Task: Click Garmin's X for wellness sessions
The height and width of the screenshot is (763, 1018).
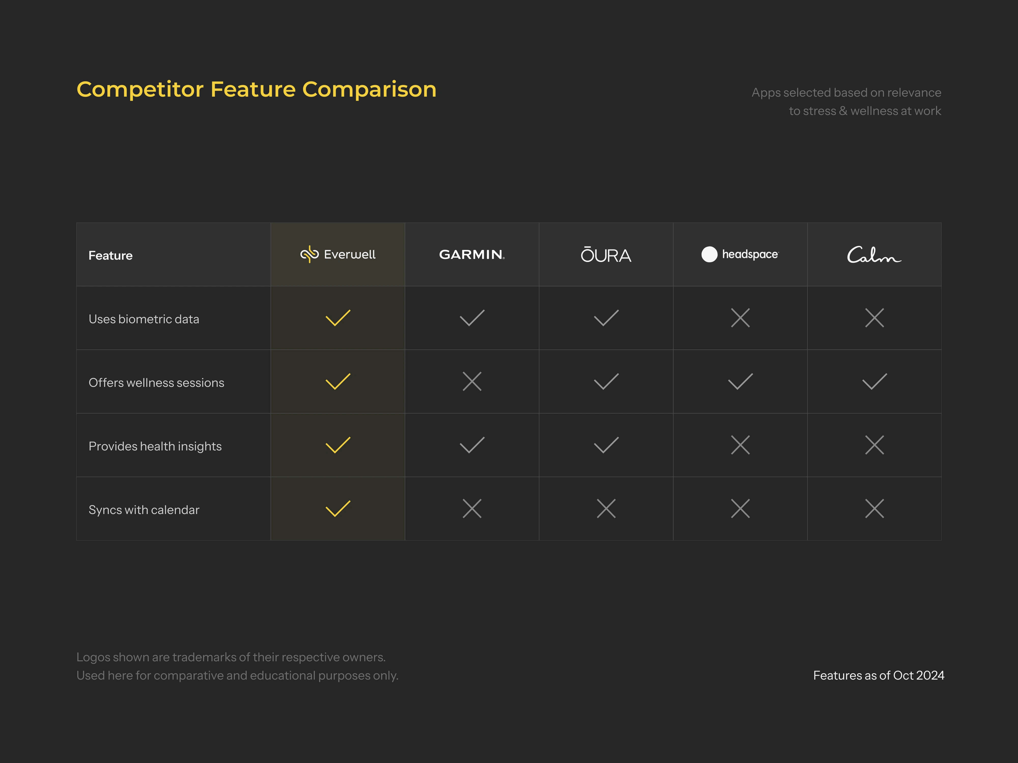Action: (472, 381)
